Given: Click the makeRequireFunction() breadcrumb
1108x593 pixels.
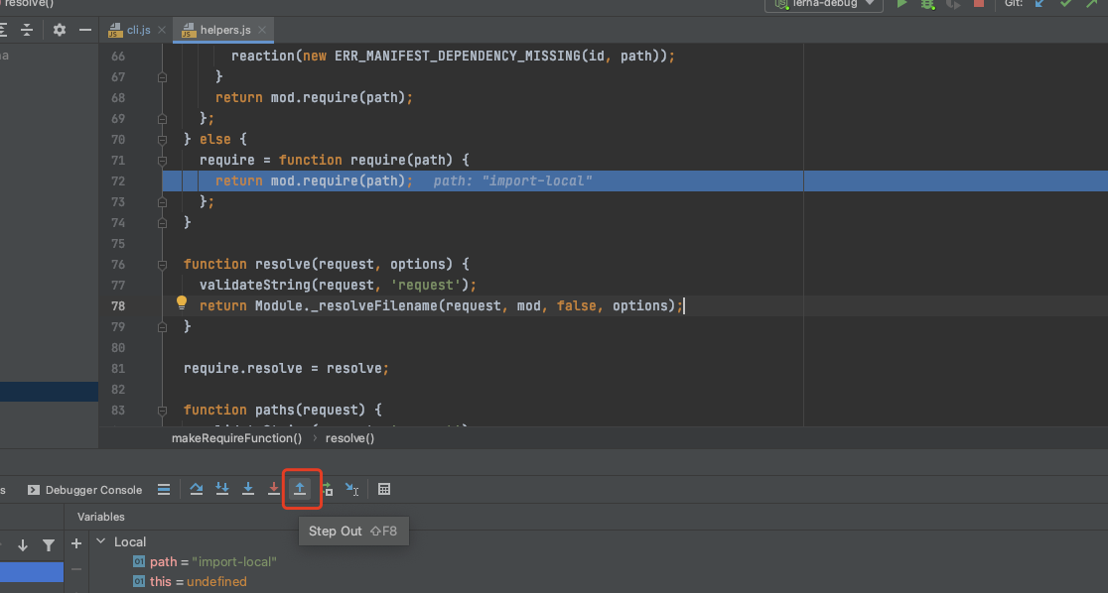Looking at the screenshot, I should pos(236,438).
